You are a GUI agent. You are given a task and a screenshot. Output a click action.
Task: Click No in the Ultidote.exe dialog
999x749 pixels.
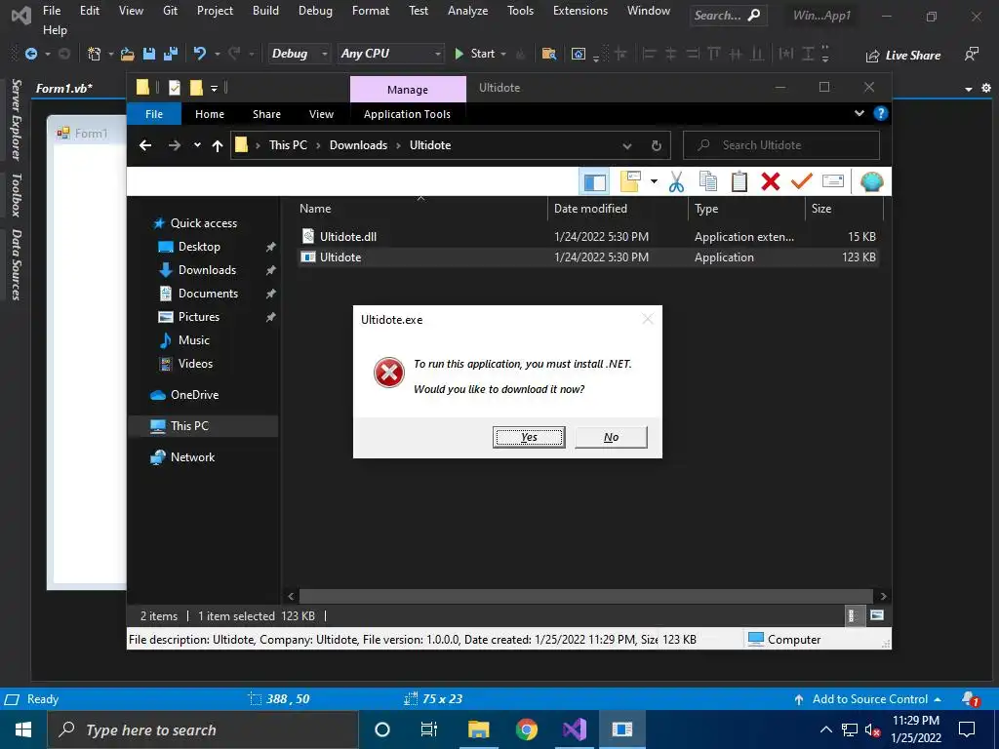pyautogui.click(x=611, y=437)
